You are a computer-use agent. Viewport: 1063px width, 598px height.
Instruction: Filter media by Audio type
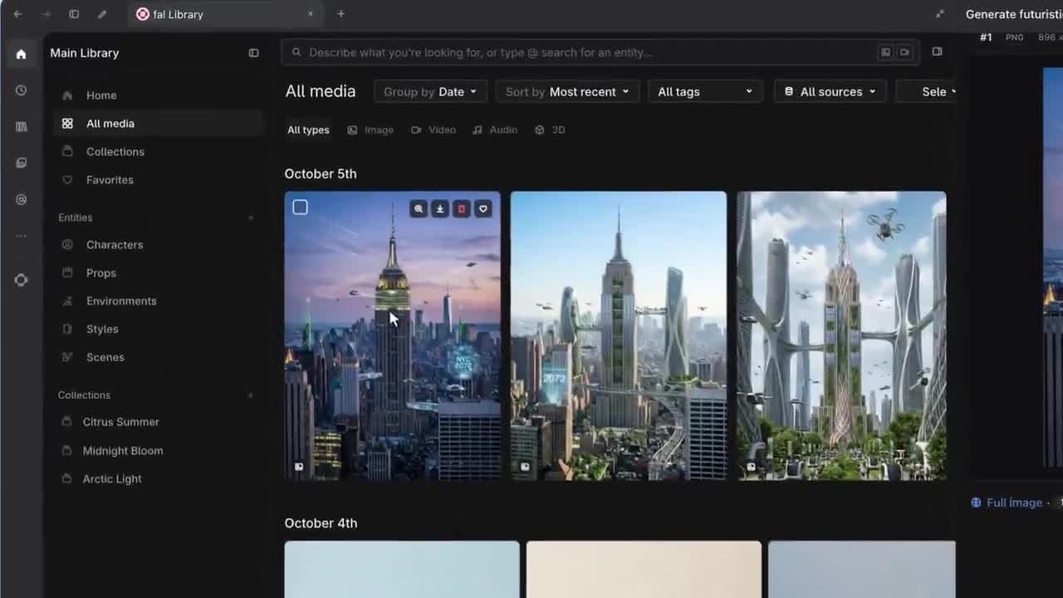coord(495,130)
